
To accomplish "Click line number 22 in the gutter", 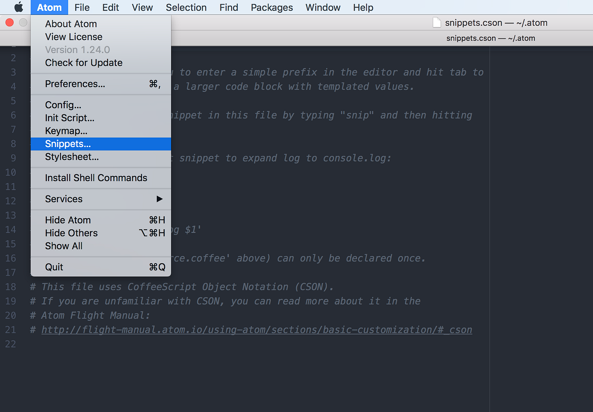I will [11, 344].
